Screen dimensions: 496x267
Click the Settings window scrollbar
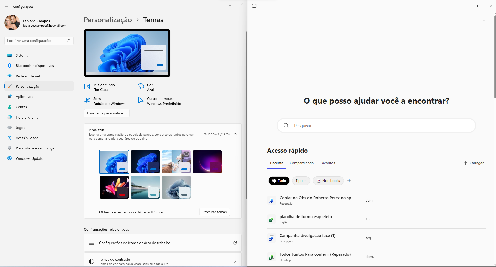click(246, 115)
